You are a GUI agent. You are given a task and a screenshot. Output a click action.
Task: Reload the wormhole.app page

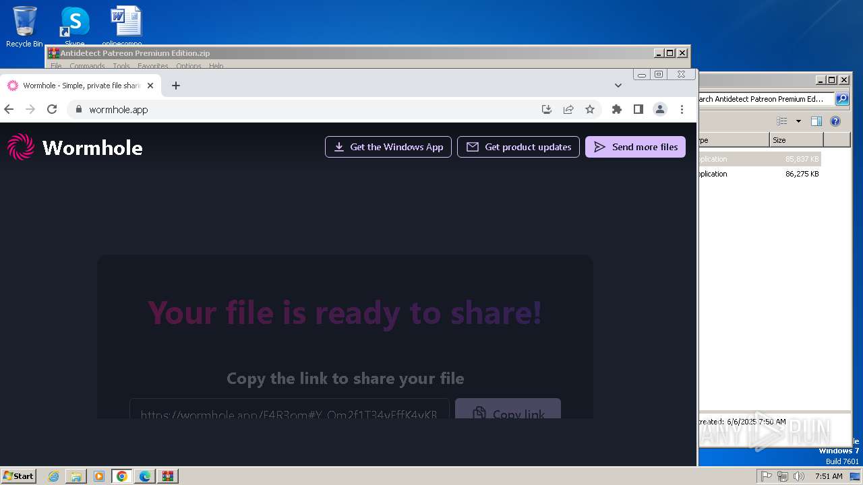(52, 109)
